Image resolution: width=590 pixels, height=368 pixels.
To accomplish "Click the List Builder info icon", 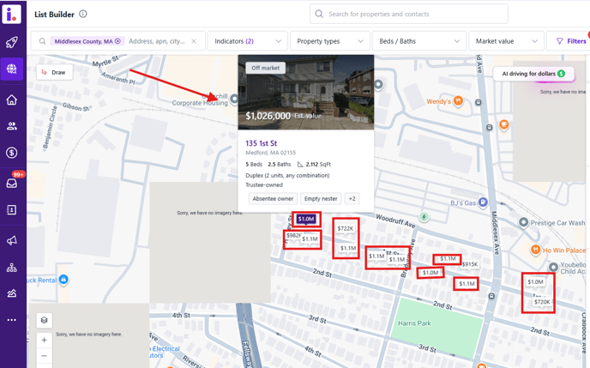I will pyautogui.click(x=83, y=15).
